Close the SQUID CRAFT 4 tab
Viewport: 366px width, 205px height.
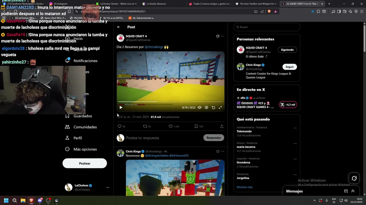coord(322,4)
